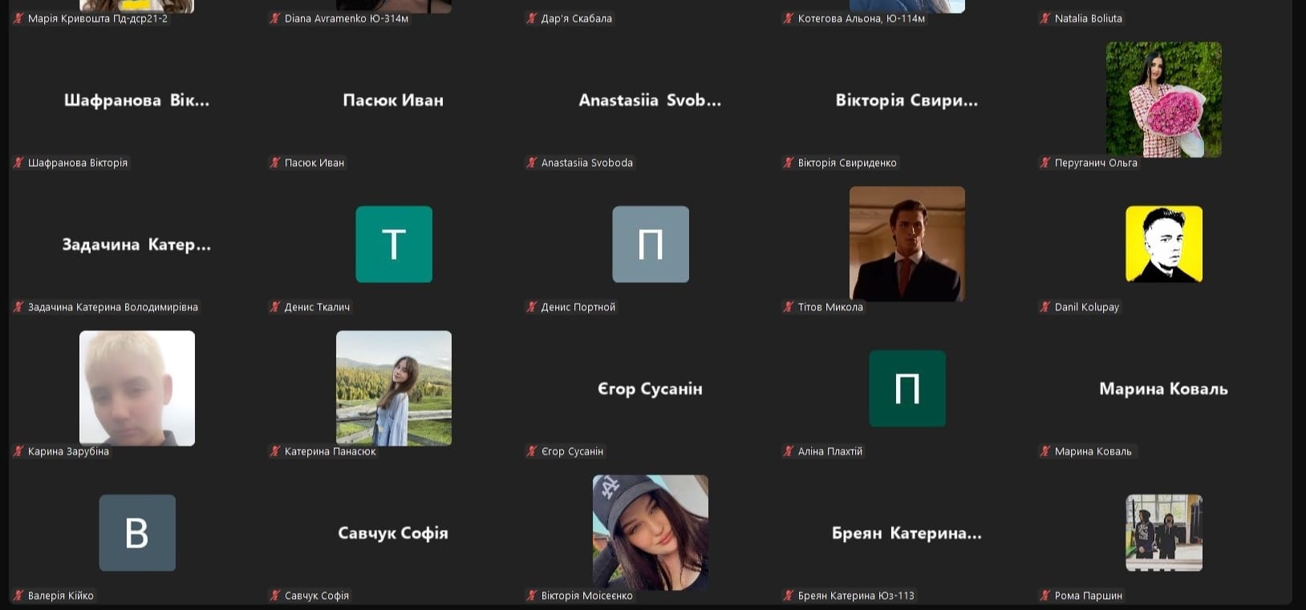This screenshot has width=1306, height=610.
Task: Click Вікторія Моісеєнко's photo with black cap
Action: [650, 532]
